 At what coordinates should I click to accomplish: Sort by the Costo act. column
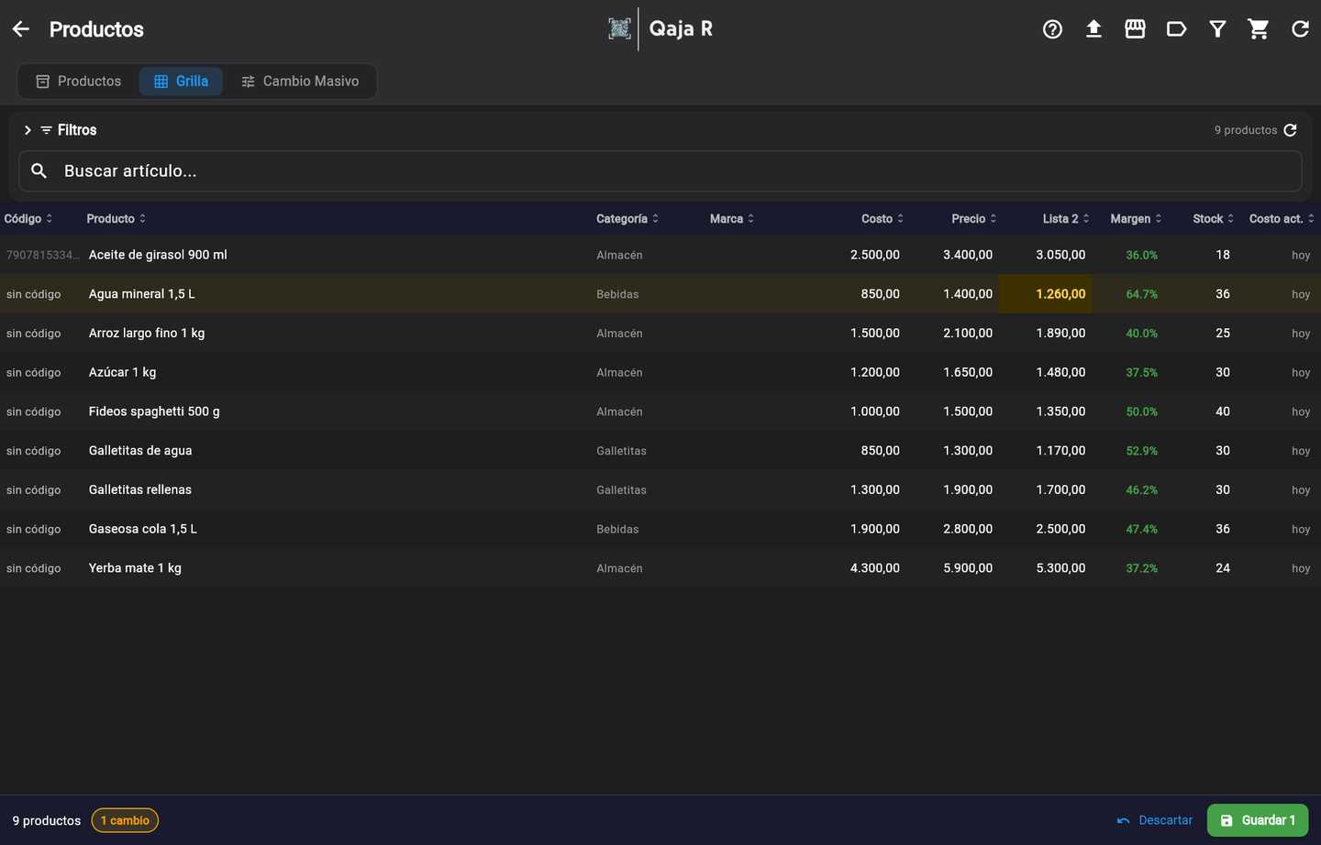click(1282, 219)
